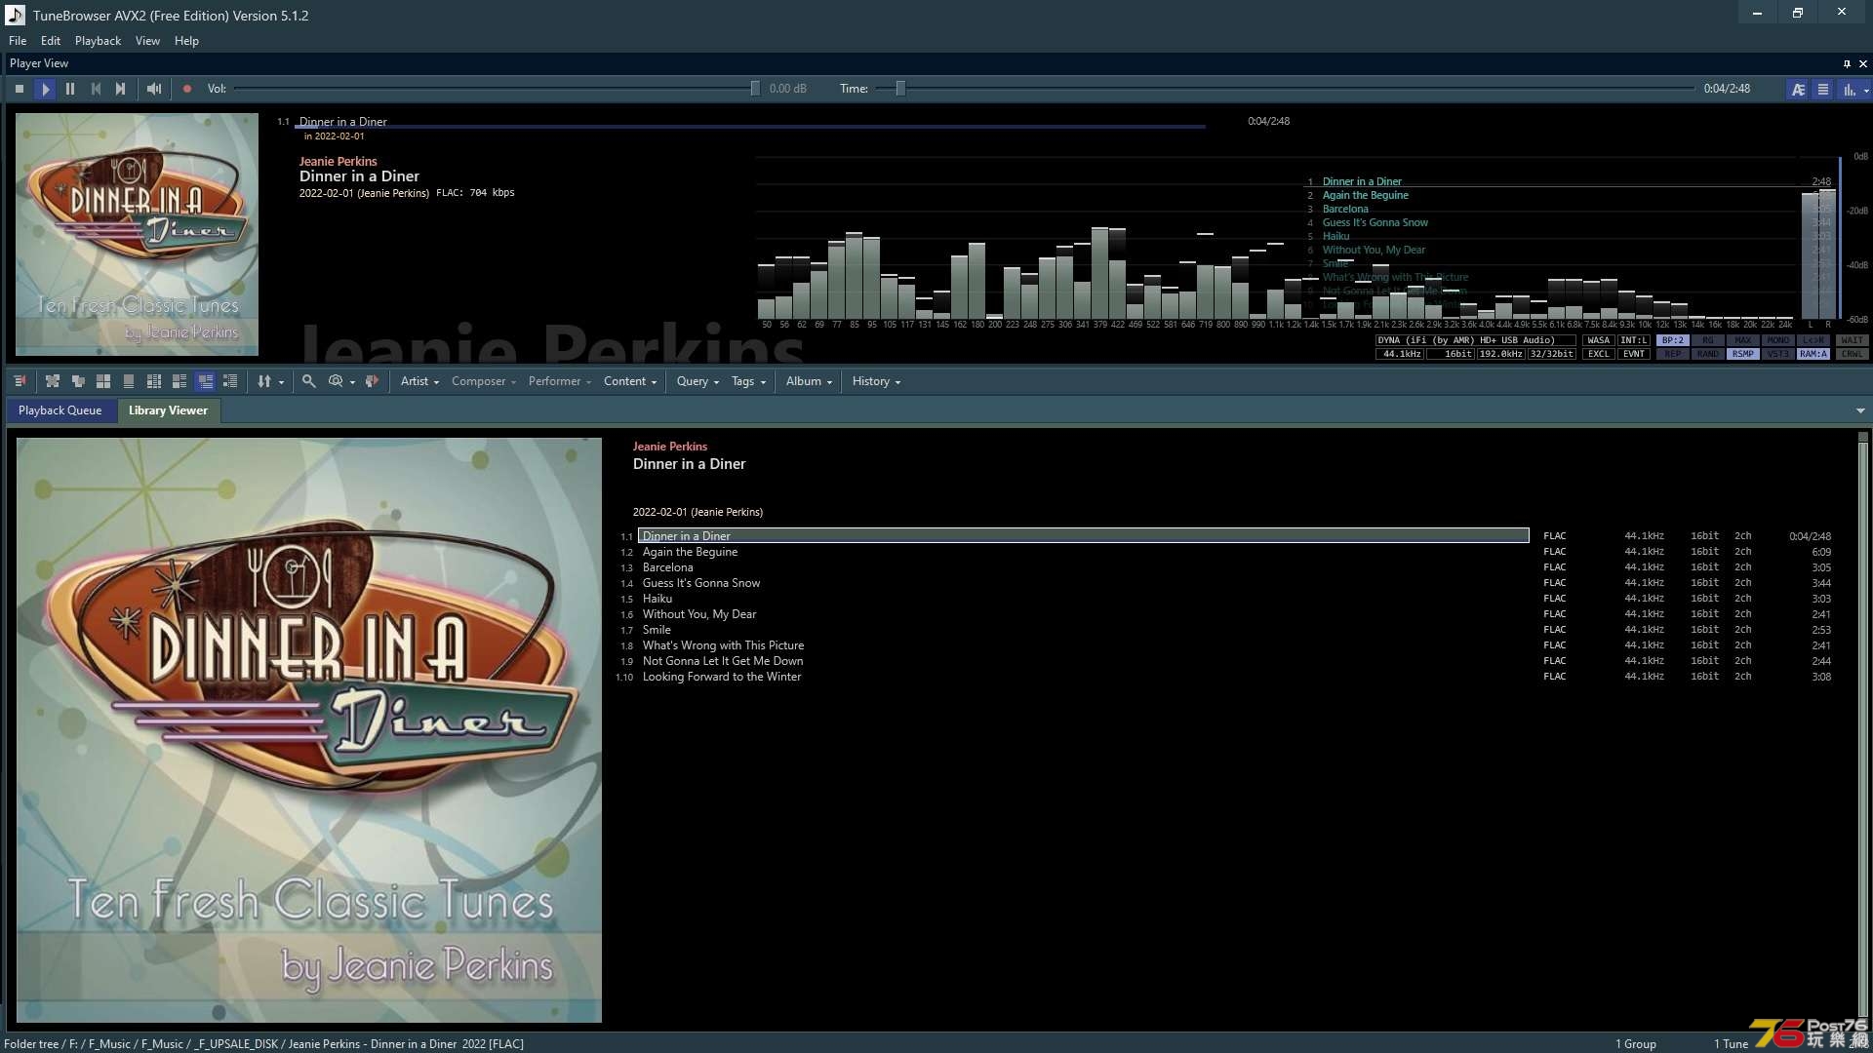1873x1053 pixels.
Task: Toggle the spectrum analyzer view icon
Action: [x=1848, y=89]
